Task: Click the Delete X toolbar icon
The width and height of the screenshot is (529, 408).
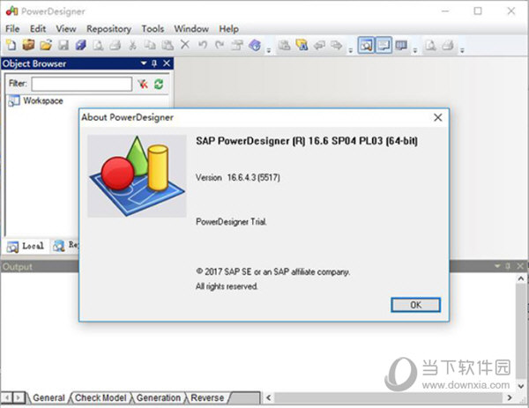Action: click(x=185, y=45)
